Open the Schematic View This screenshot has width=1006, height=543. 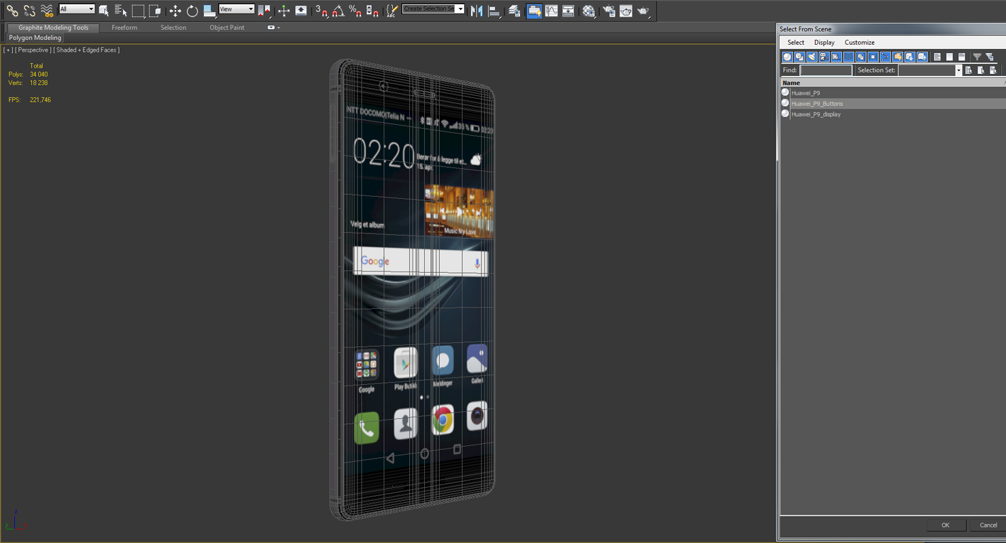[x=568, y=10]
